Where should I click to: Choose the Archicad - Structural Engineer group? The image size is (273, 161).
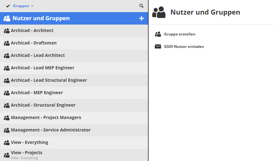(43, 105)
